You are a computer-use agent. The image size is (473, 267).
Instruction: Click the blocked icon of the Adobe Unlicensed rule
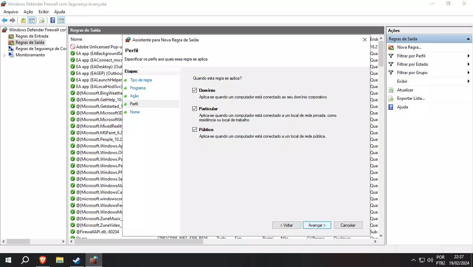(73, 47)
